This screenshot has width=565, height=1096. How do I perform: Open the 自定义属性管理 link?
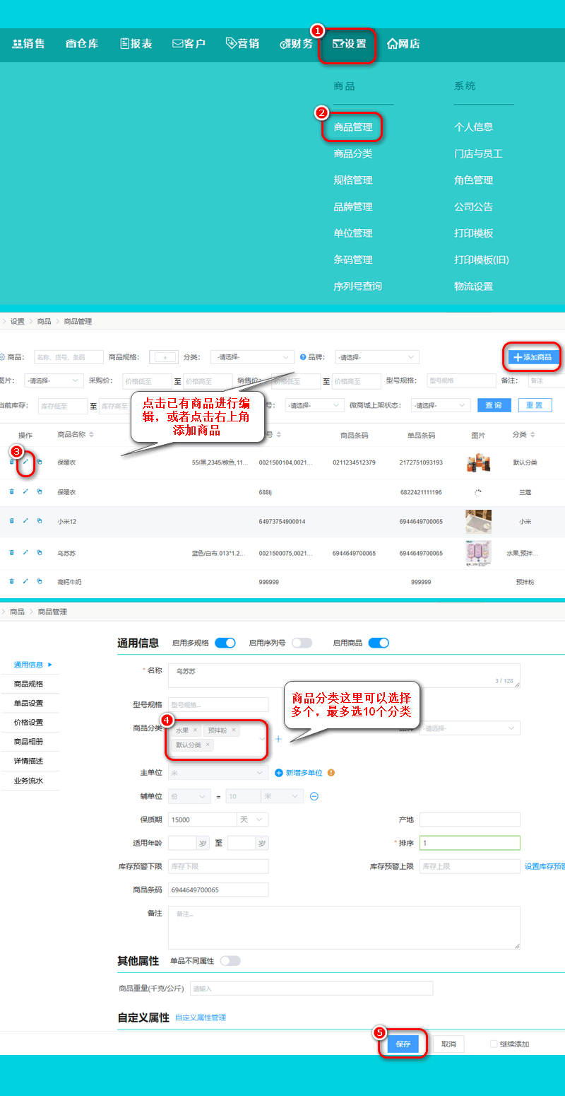(x=201, y=1018)
